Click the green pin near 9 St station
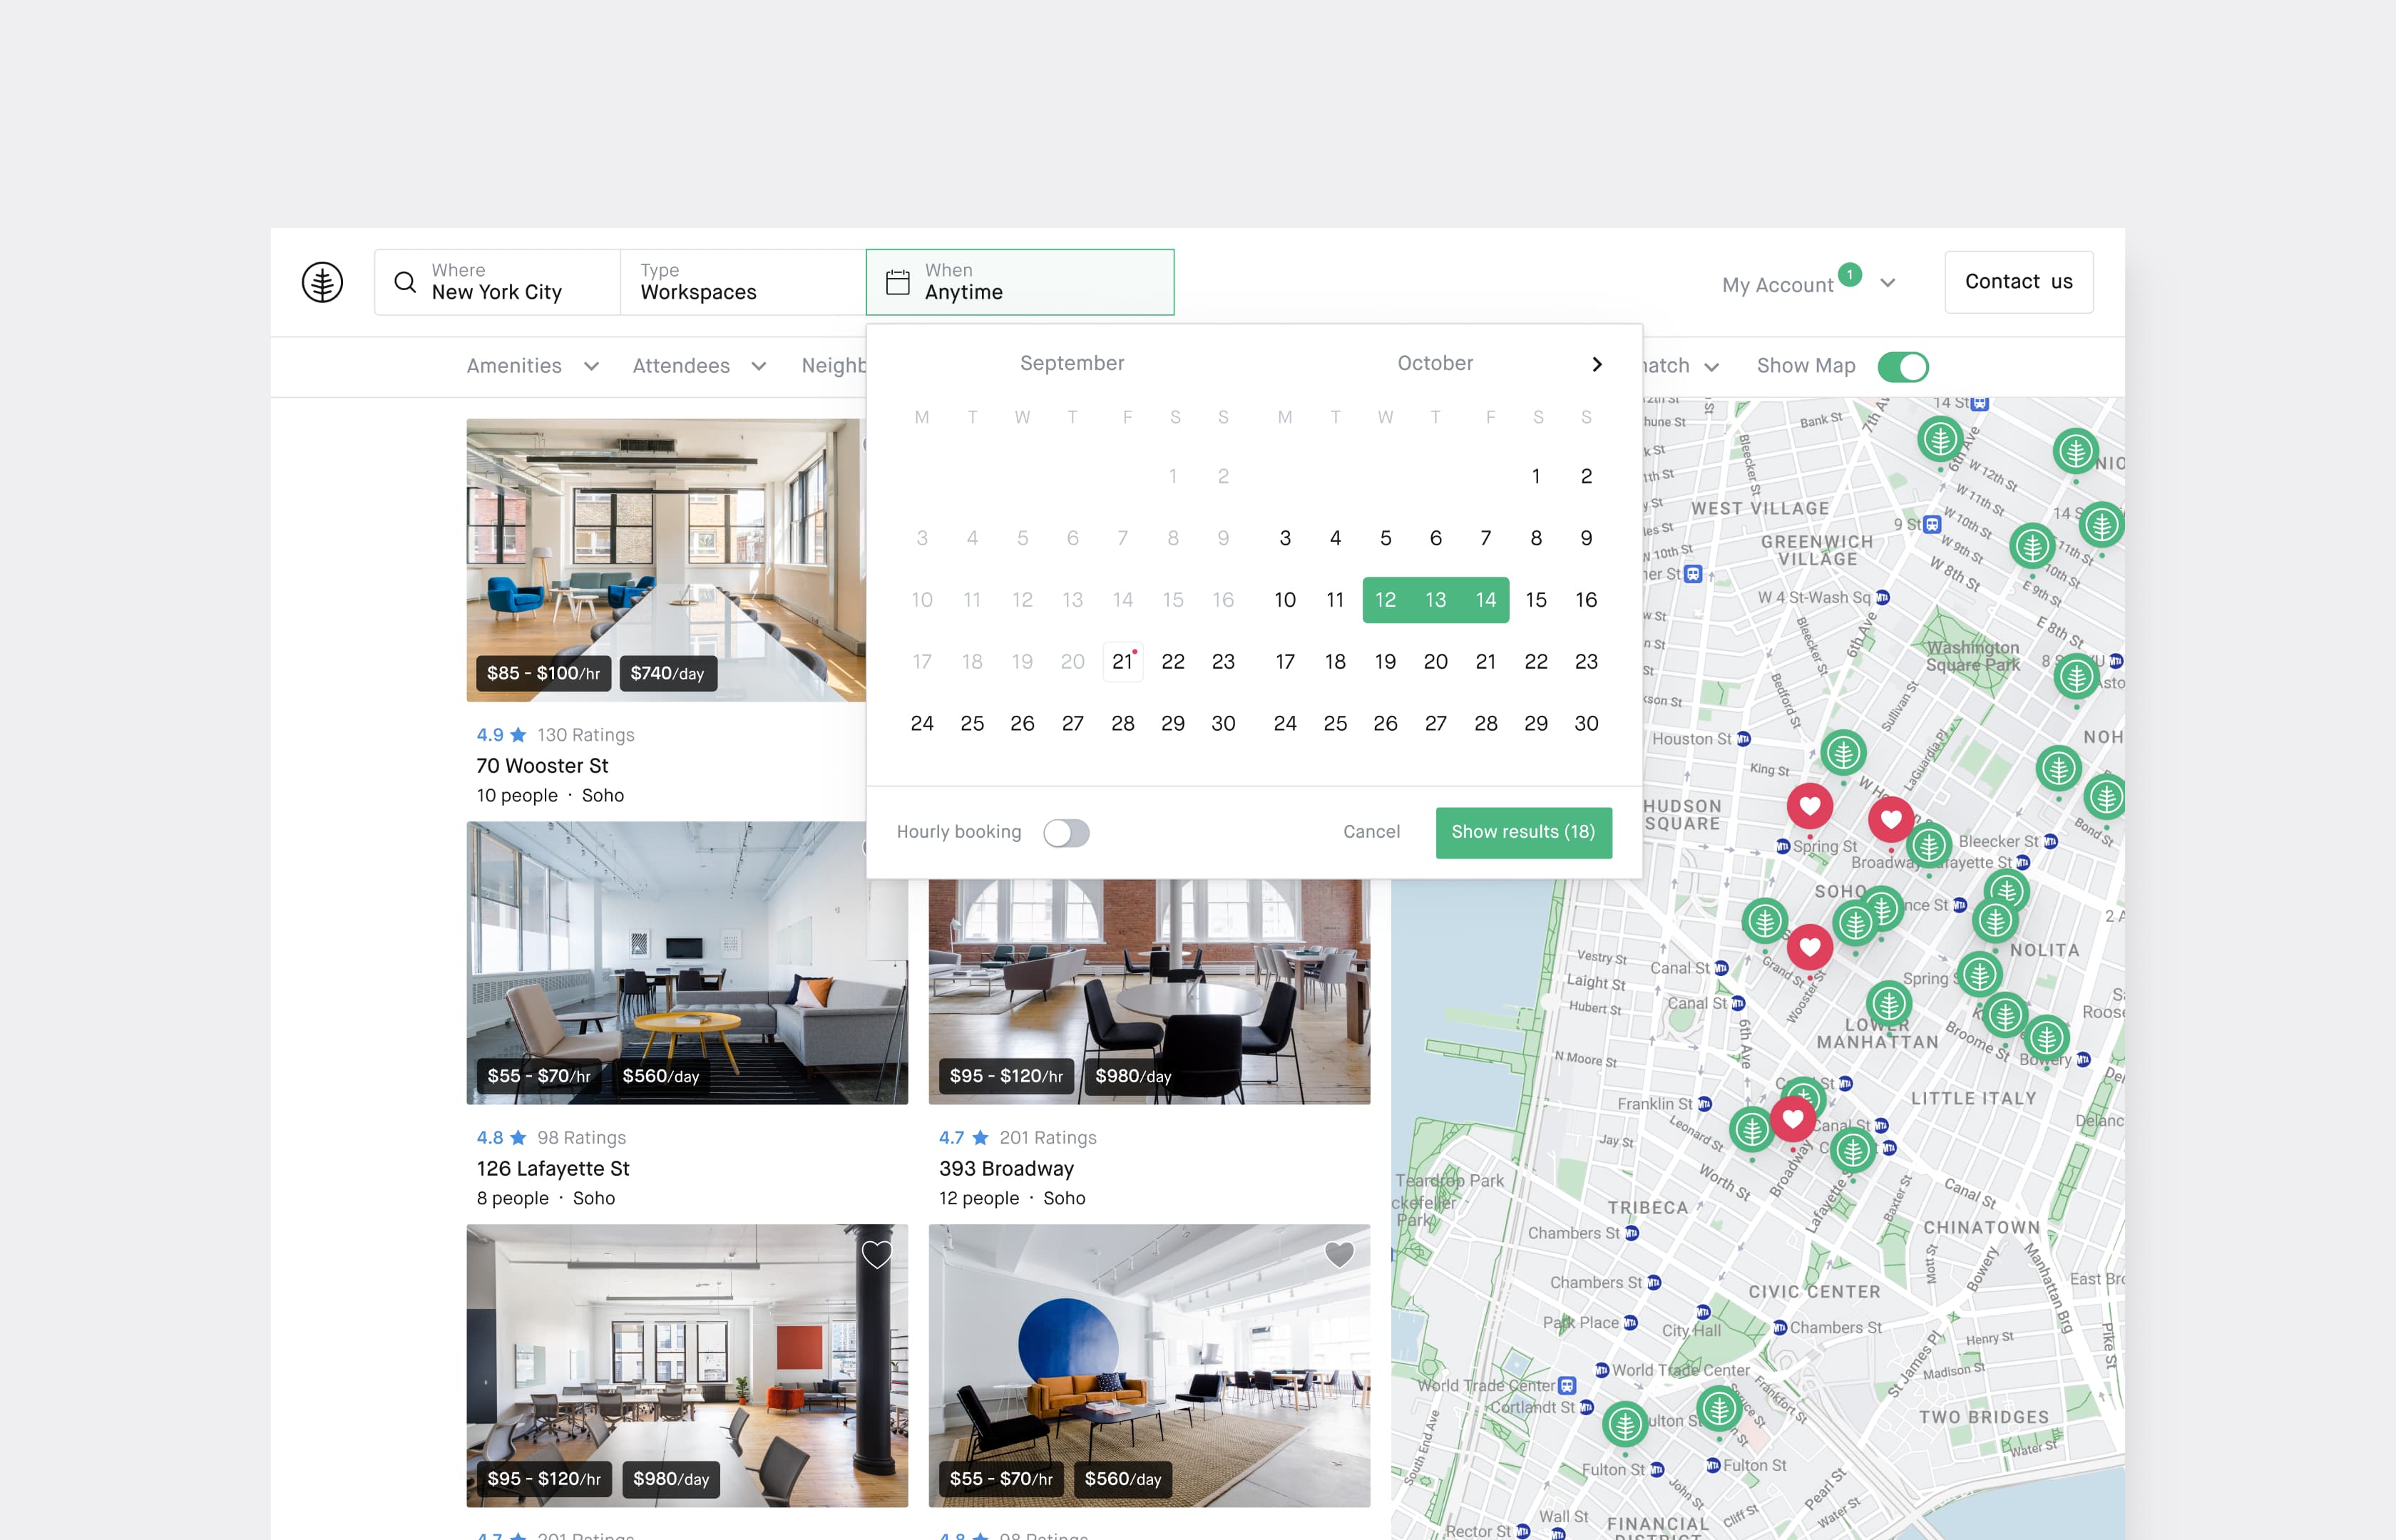Image resolution: width=2396 pixels, height=1540 pixels. (2032, 546)
